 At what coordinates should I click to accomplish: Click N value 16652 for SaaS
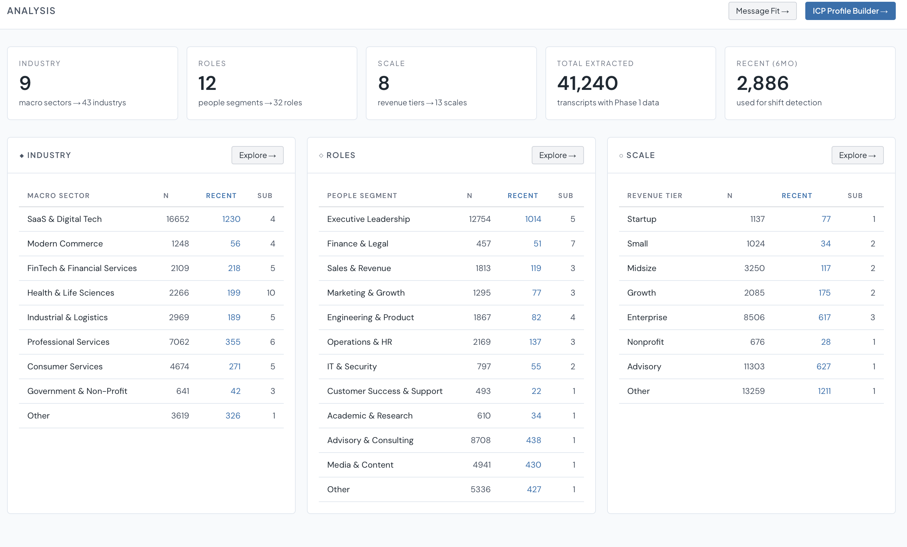[x=177, y=219]
